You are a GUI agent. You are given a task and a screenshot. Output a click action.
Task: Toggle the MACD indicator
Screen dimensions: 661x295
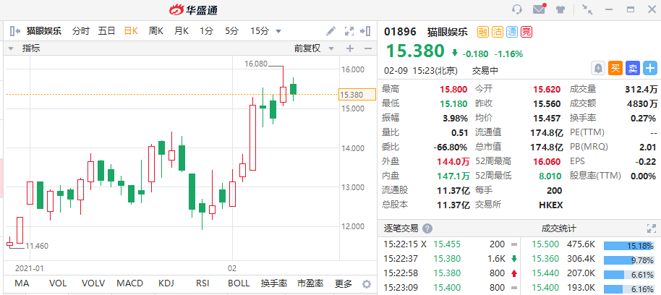pos(129,283)
